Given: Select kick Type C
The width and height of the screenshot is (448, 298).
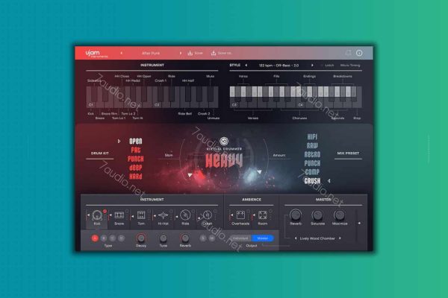Looking at the screenshot, I should click(x=113, y=238).
